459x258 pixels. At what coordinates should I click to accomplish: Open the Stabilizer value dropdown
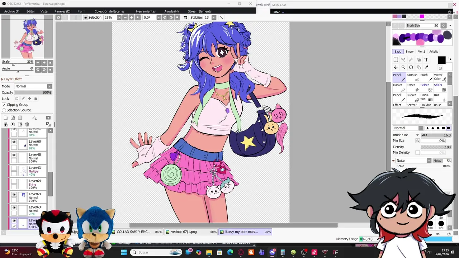[x=214, y=17]
